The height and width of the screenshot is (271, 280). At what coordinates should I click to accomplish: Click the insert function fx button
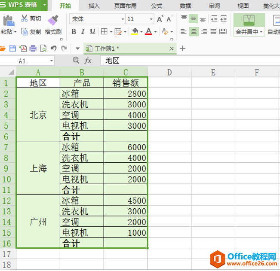coord(88,61)
